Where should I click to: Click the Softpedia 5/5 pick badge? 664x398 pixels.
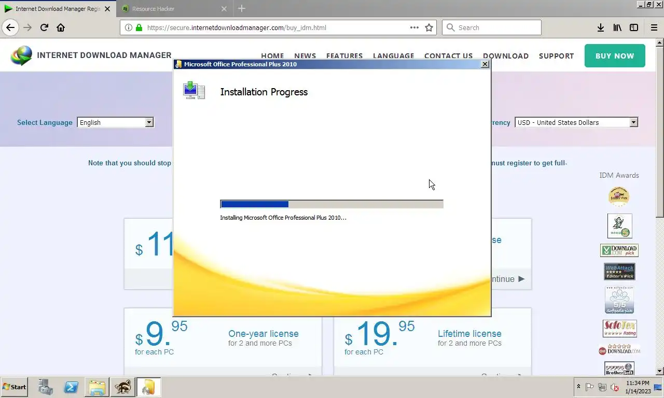619,300
